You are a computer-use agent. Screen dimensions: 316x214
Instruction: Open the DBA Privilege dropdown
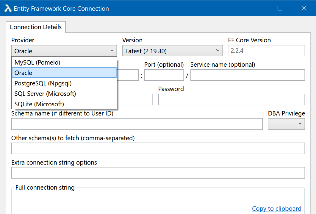click(x=286, y=124)
